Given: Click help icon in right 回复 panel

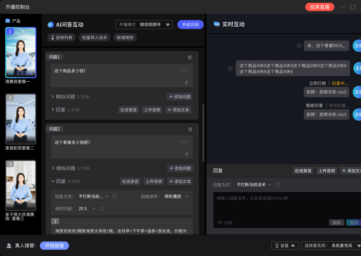Looking at the screenshot, I should [x=278, y=185].
